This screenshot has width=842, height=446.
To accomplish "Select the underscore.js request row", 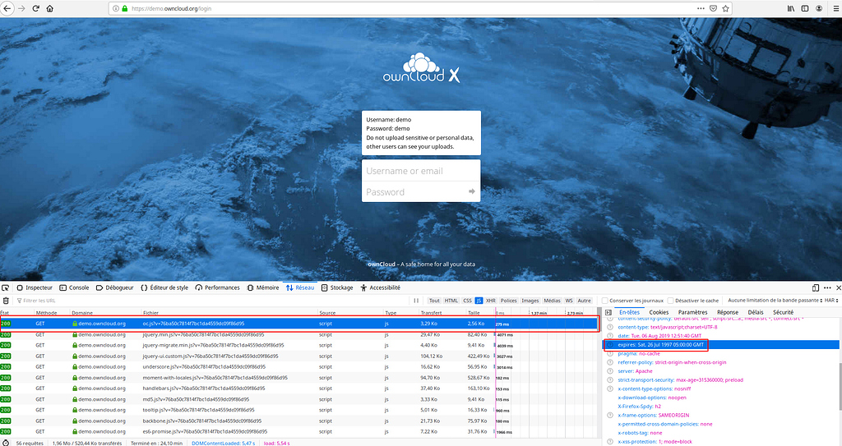I will click(x=299, y=367).
